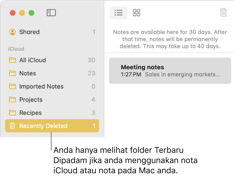Select the All iCloud folder
This screenshot has width=235, height=177.
click(x=52, y=60)
